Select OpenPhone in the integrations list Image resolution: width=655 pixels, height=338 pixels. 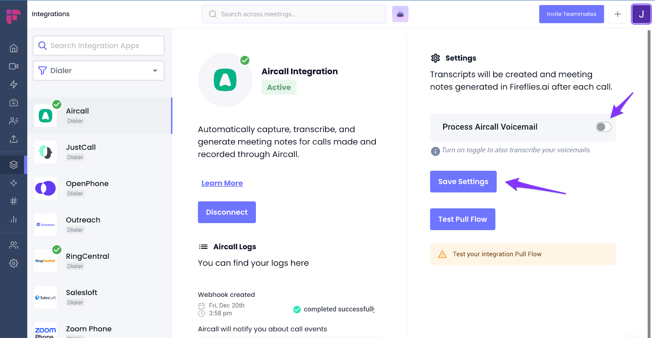99,188
